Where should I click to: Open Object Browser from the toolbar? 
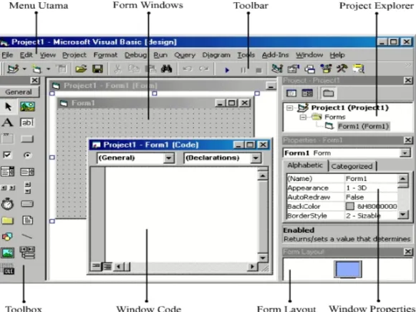(326, 69)
